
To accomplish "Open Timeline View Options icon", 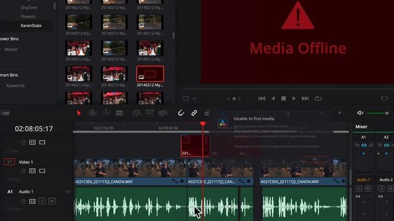I will (5, 113).
